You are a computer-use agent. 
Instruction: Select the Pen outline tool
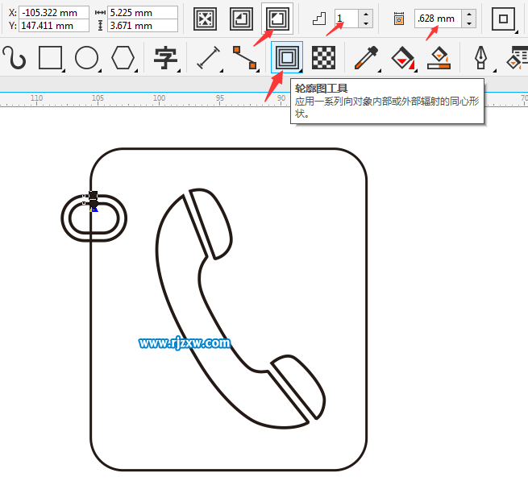[480, 58]
